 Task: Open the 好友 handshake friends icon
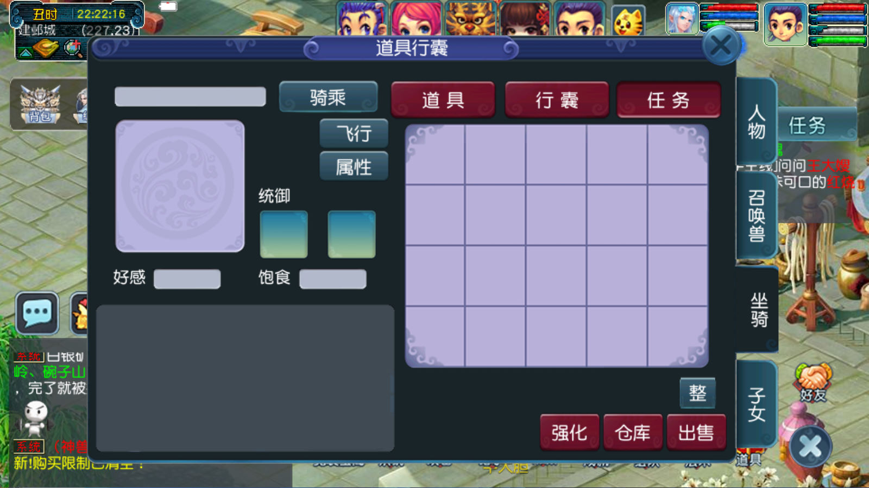813,382
